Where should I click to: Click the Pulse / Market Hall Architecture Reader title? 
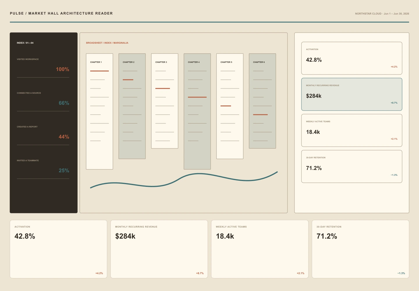[61, 13]
